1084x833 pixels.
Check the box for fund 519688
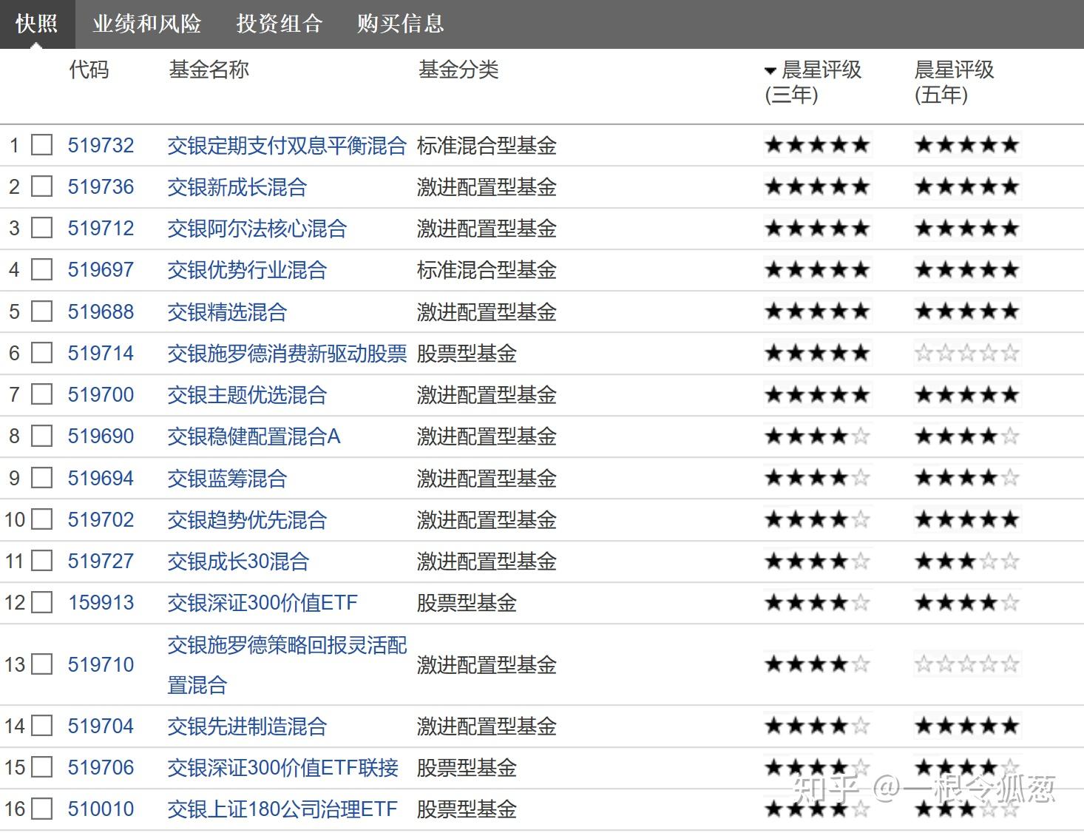(41, 311)
